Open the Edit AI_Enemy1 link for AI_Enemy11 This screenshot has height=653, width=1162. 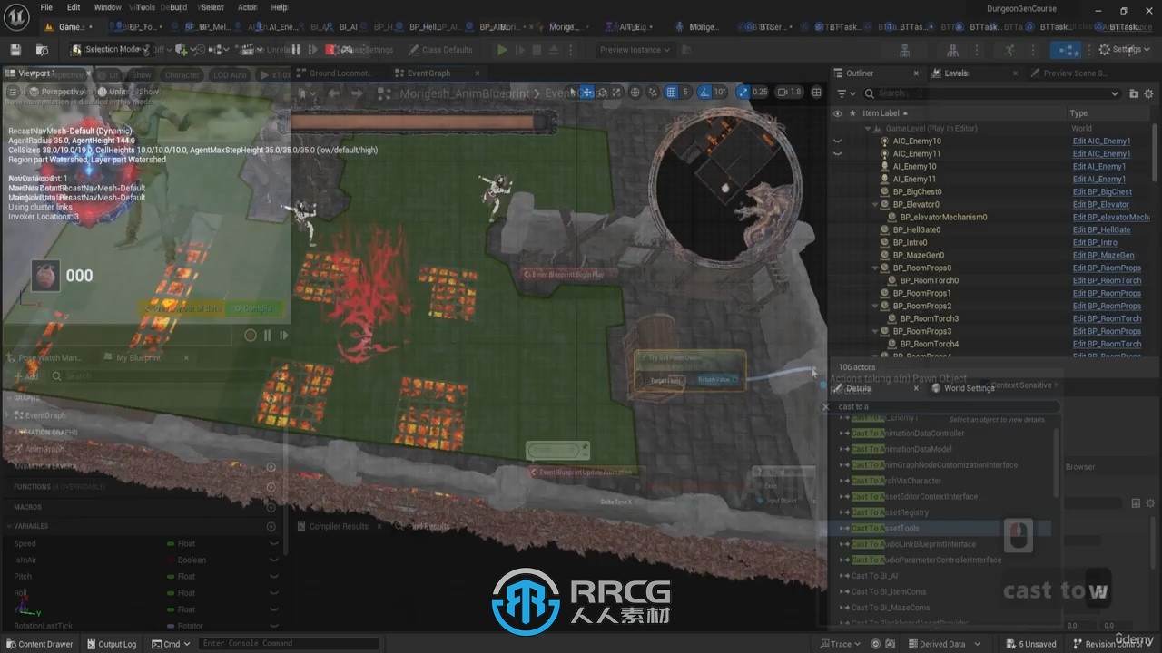tap(1098, 179)
